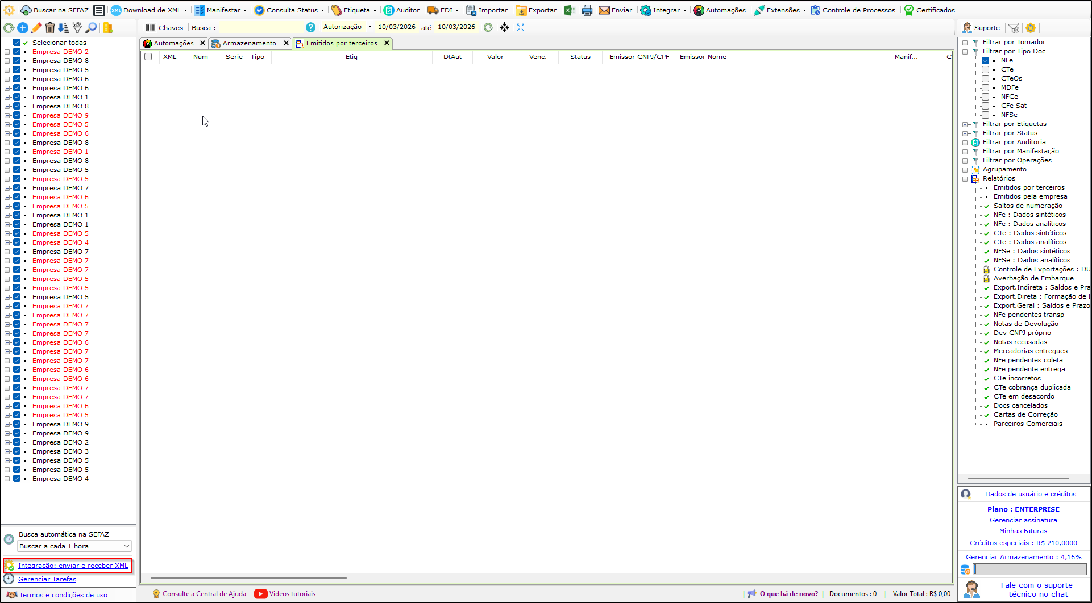Click the 'Gerenciar Tarefas' link
1092x603 pixels.
[47, 579]
